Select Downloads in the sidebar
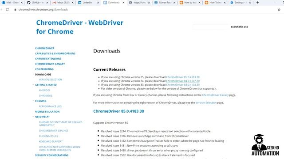Viewport: 284px width, 159px height. click(x=43, y=75)
